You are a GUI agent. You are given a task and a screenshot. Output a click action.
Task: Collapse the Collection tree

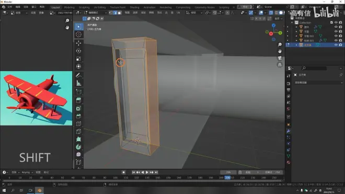tap(292, 22)
